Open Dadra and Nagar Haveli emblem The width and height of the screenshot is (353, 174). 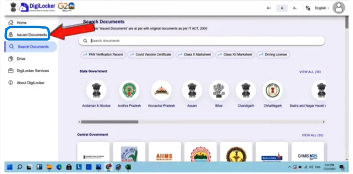[x=319, y=90]
